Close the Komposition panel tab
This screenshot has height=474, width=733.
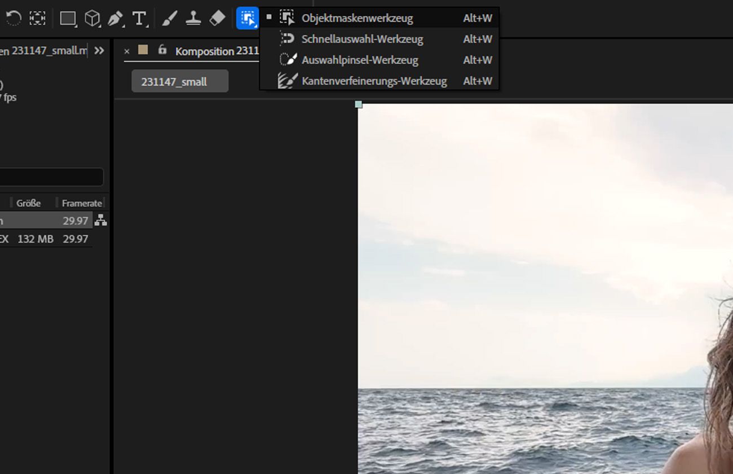[x=127, y=51]
